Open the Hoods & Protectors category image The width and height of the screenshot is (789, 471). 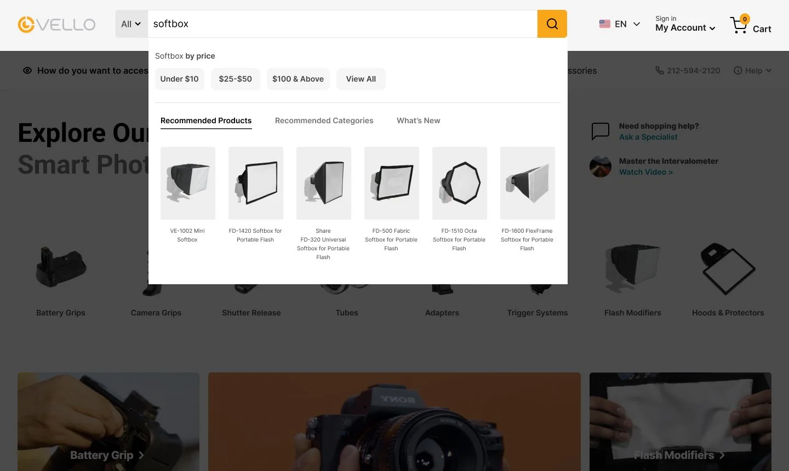pos(728,268)
